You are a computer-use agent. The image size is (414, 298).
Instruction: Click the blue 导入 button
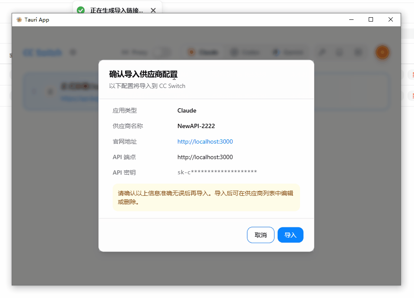tap(290, 235)
